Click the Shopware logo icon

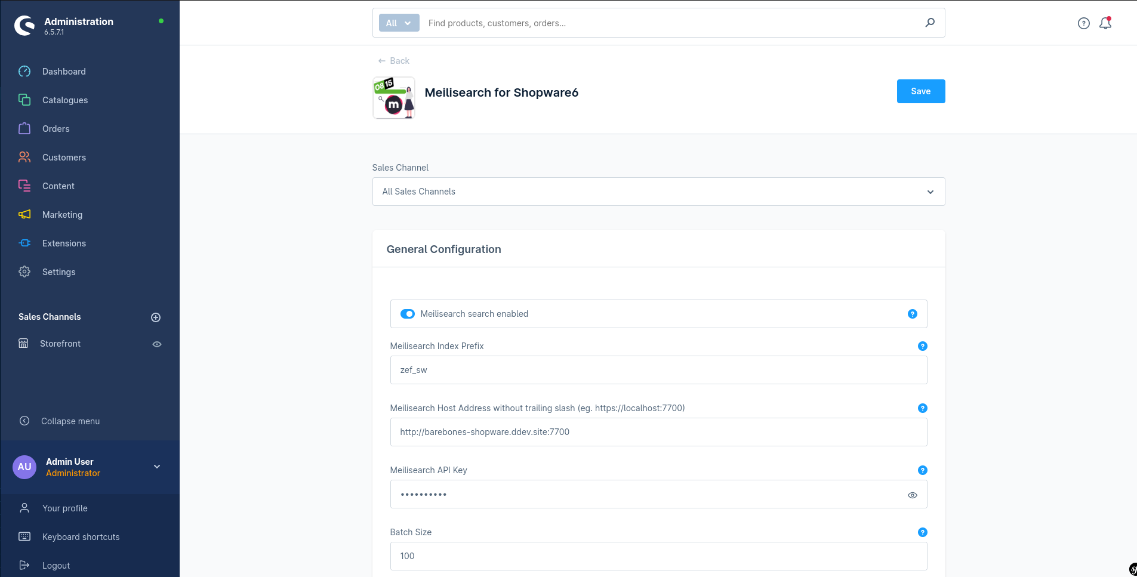pos(24,26)
